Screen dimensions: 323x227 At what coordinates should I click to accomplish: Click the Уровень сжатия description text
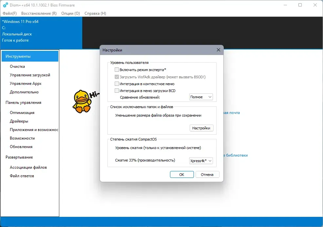[158, 148]
